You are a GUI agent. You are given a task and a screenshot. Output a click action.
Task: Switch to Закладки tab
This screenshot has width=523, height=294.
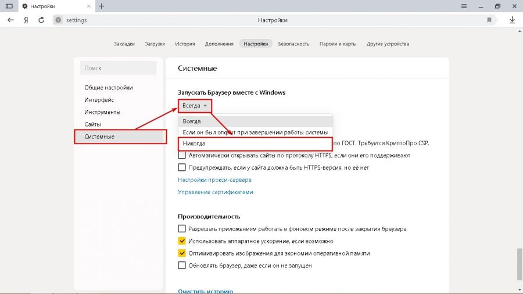124,44
